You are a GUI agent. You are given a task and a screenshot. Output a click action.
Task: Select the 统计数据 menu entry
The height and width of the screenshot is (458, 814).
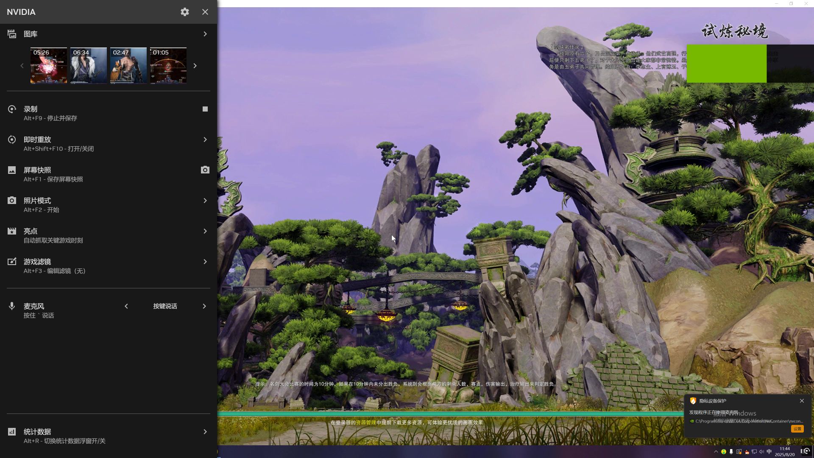tap(109, 436)
